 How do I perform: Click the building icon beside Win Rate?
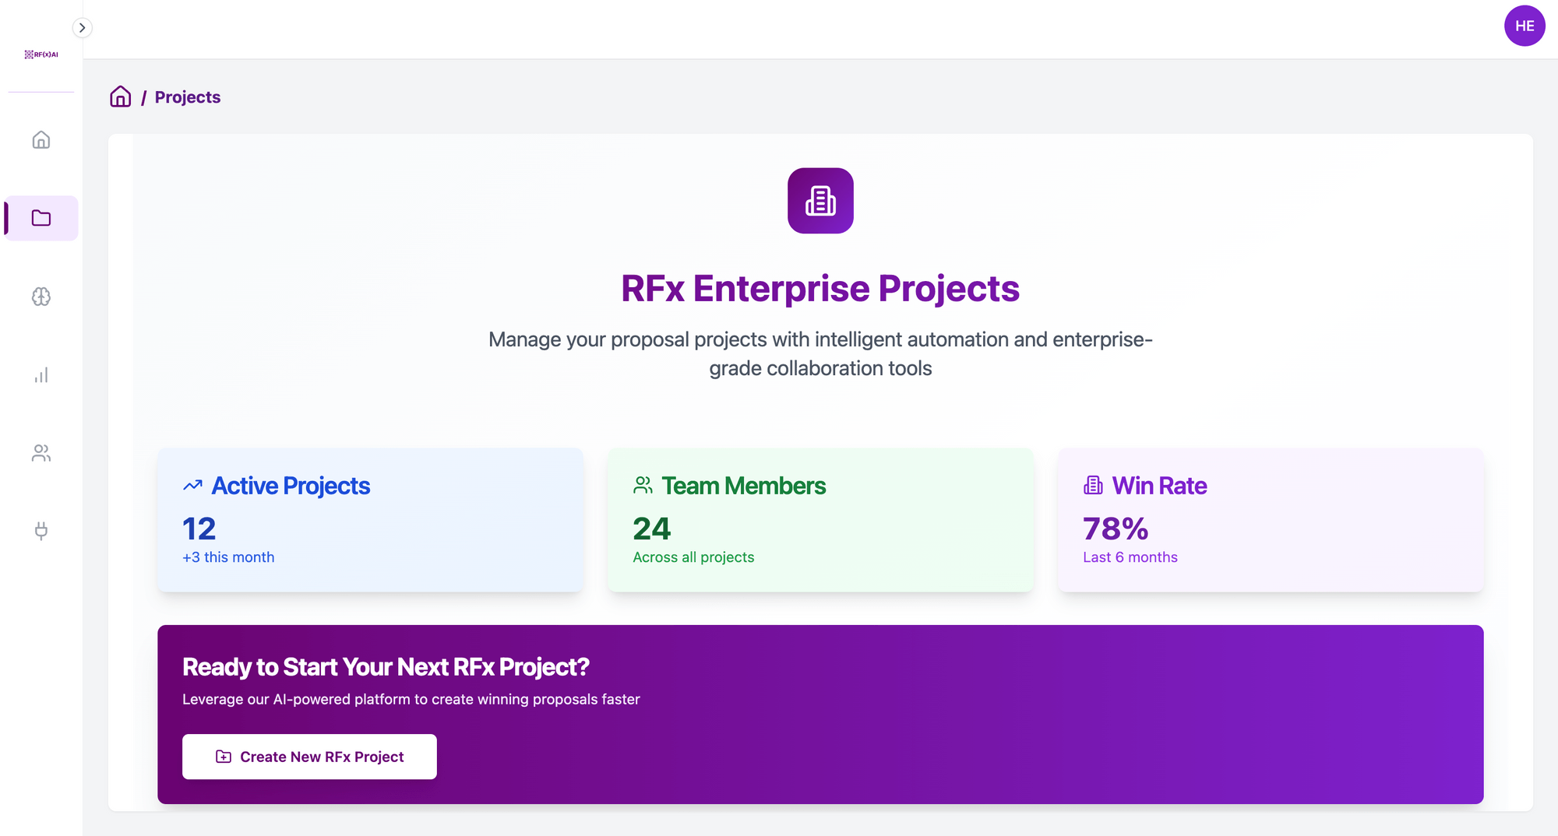(x=1093, y=486)
